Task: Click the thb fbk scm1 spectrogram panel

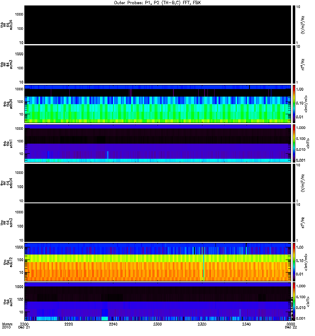Action: point(158,143)
